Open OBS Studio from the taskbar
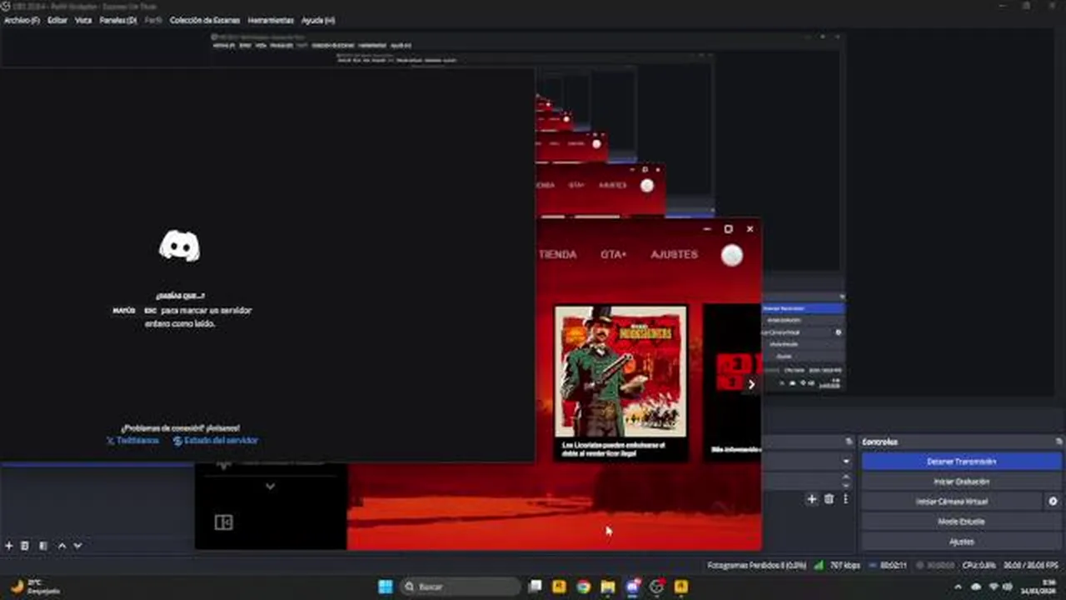1066x600 pixels. coord(657,587)
